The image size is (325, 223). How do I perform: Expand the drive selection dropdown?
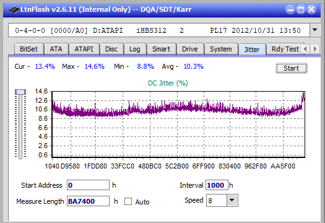315,30
